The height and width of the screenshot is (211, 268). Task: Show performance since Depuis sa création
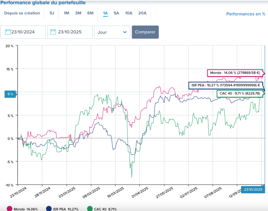click(22, 13)
